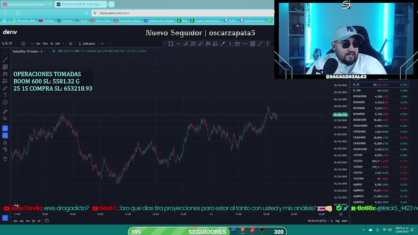Select stpRNG3 in the watchlist
The image size is (418, 235).
coord(380,196)
